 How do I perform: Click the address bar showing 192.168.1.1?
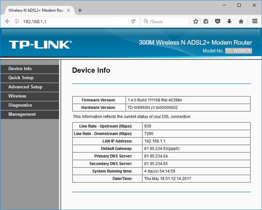74,21
